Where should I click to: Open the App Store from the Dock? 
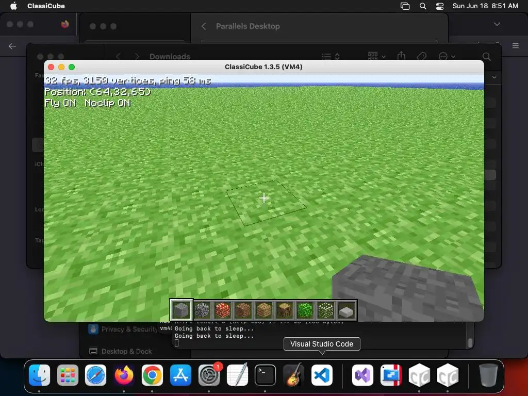(x=180, y=375)
